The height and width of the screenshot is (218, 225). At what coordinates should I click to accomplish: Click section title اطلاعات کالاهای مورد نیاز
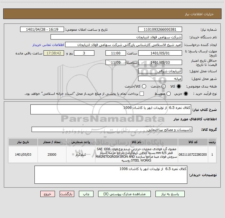(195, 119)
